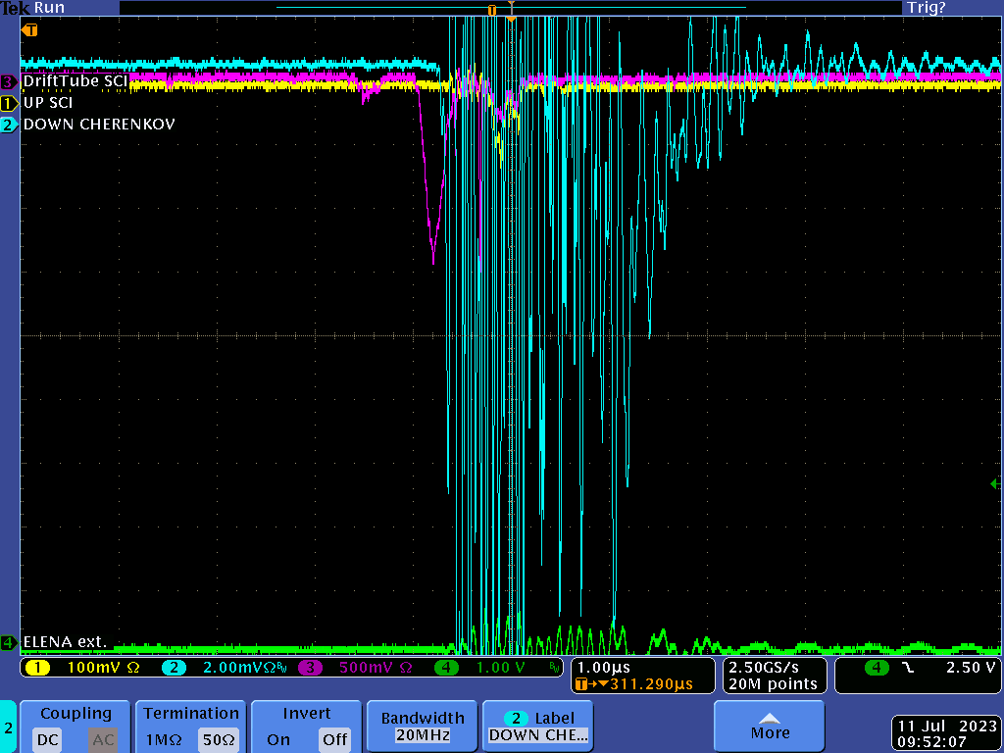
Task: Click the orange T marker at top-left
Action: click(29, 30)
